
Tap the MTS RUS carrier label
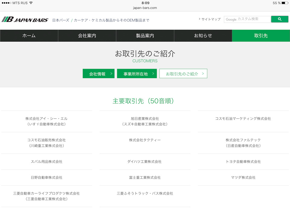pyautogui.click(x=20, y=3)
